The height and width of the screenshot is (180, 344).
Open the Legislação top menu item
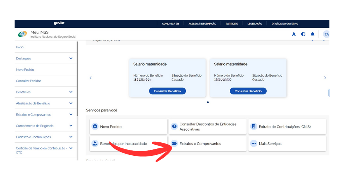(255, 24)
